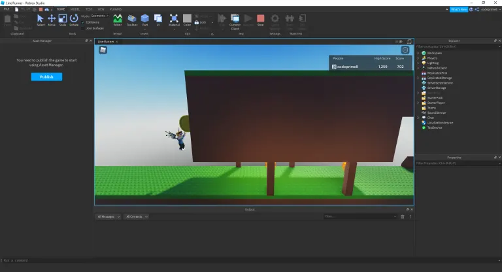Open the Terrain Editor
The height and width of the screenshot is (272, 502).
coord(118,20)
